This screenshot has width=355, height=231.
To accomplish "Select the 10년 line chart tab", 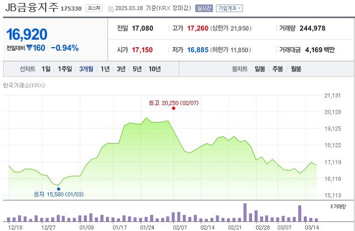I will [x=155, y=69].
